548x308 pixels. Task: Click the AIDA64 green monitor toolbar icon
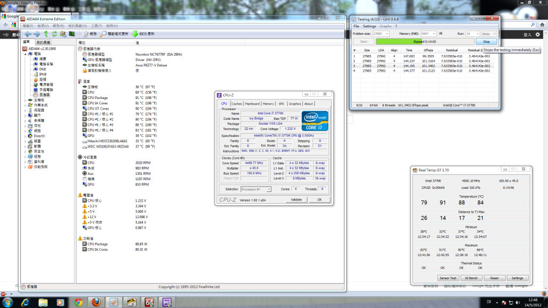72,34
